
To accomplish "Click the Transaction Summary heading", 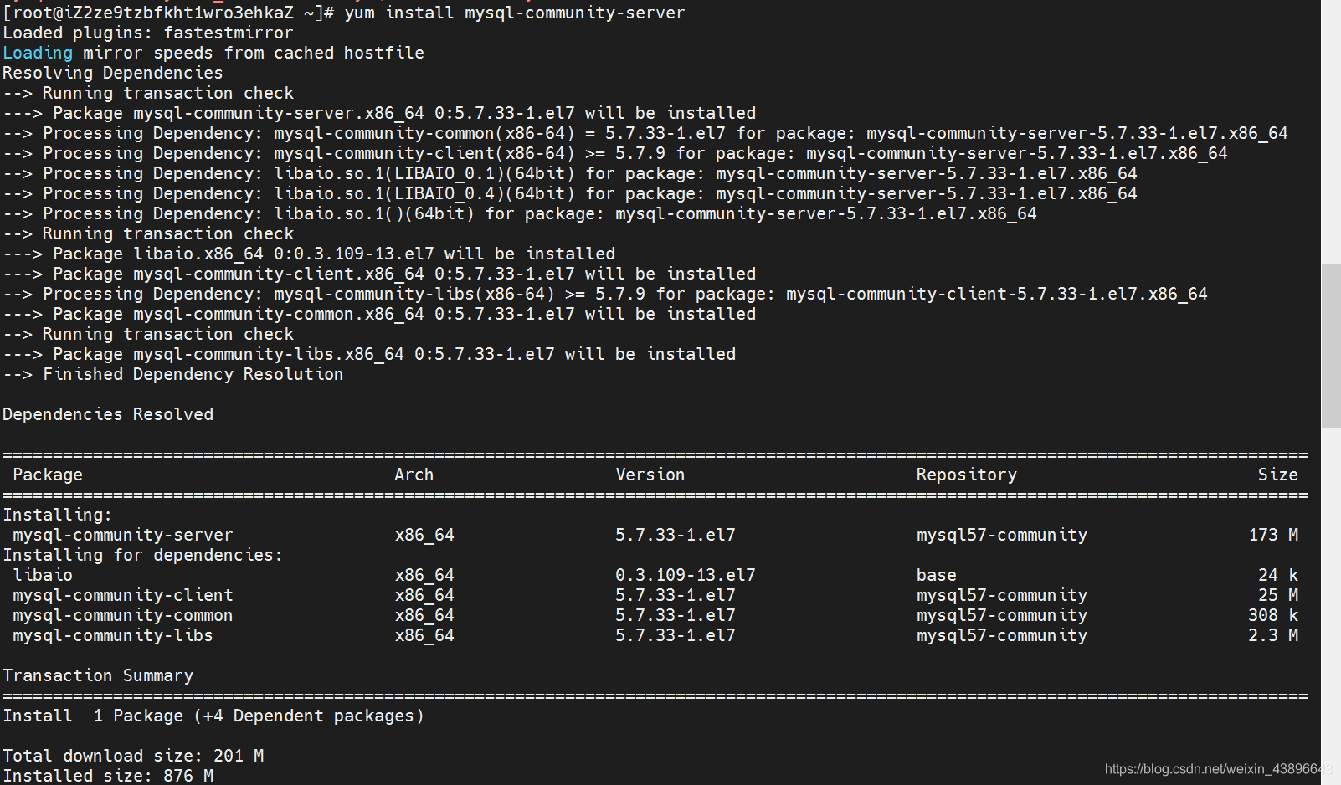I will [98, 675].
